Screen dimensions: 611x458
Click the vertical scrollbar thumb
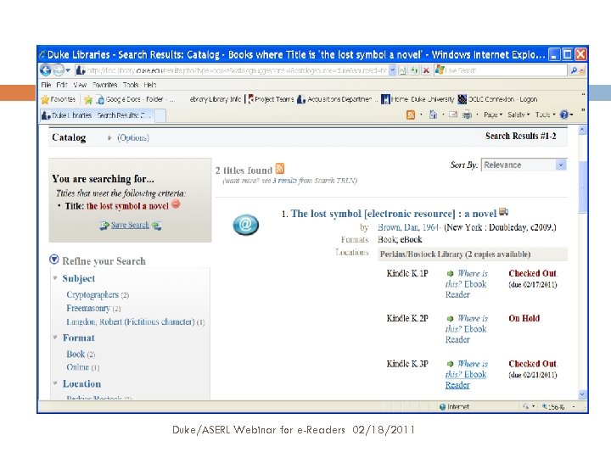[582, 187]
